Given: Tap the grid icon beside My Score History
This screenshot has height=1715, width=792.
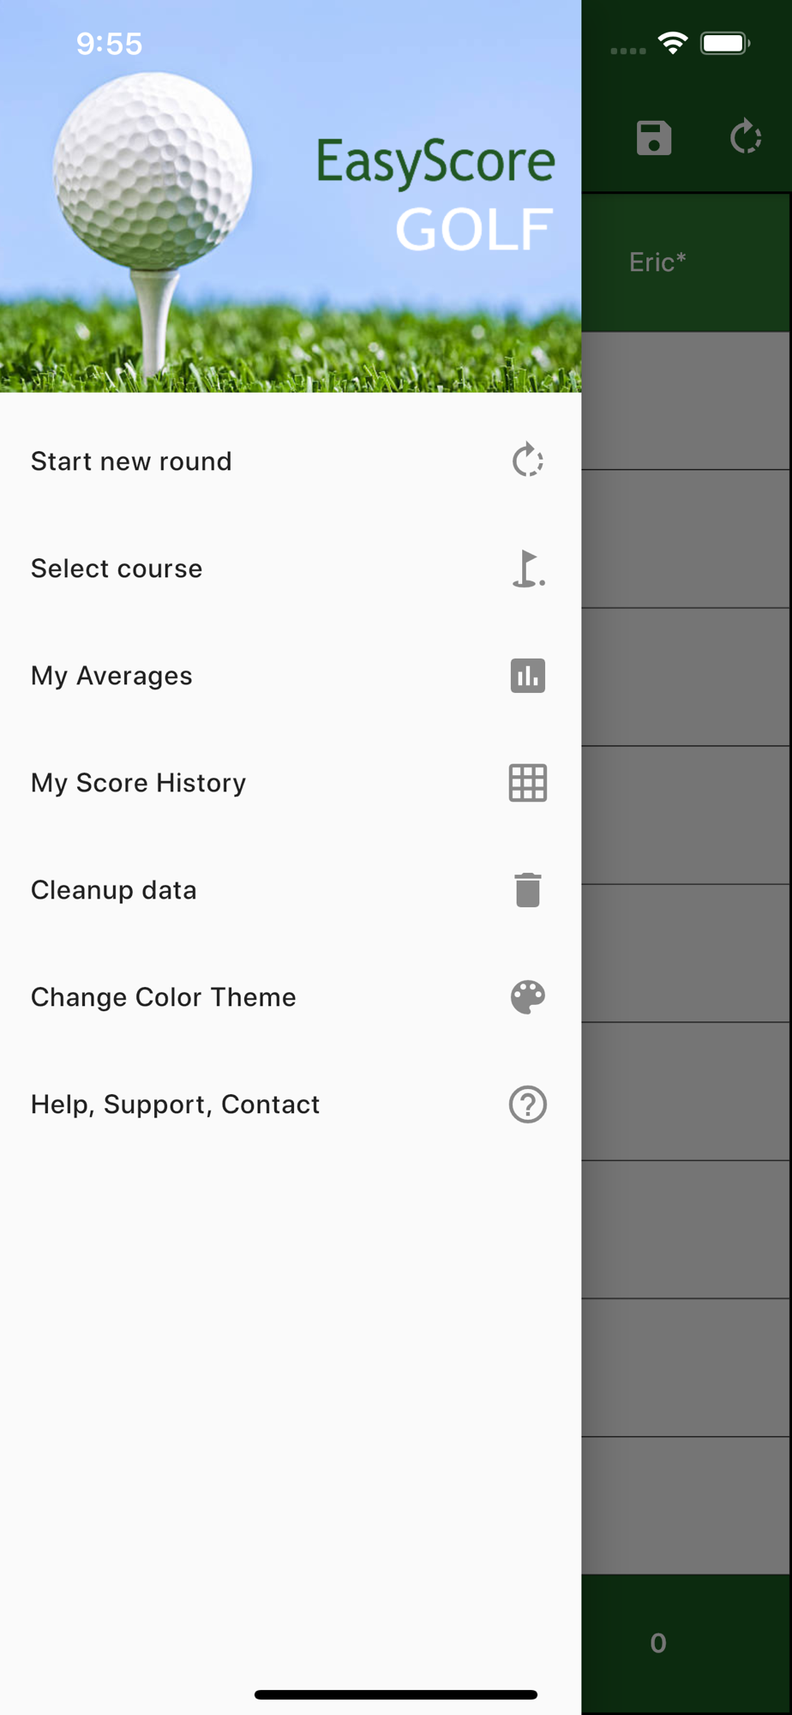Looking at the screenshot, I should pyautogui.click(x=528, y=783).
